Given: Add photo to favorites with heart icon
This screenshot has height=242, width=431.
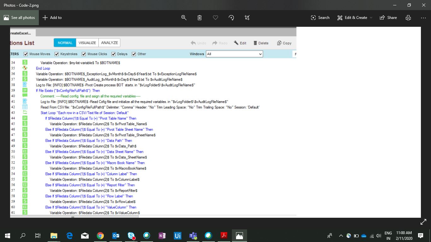Looking at the screenshot, I should [215, 18].
